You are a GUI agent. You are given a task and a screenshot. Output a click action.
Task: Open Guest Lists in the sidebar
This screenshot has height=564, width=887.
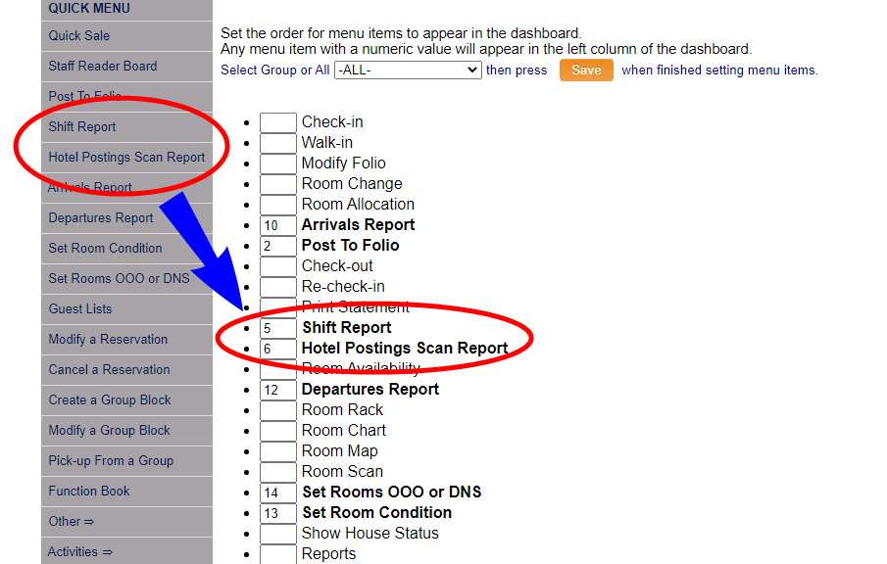click(x=80, y=309)
